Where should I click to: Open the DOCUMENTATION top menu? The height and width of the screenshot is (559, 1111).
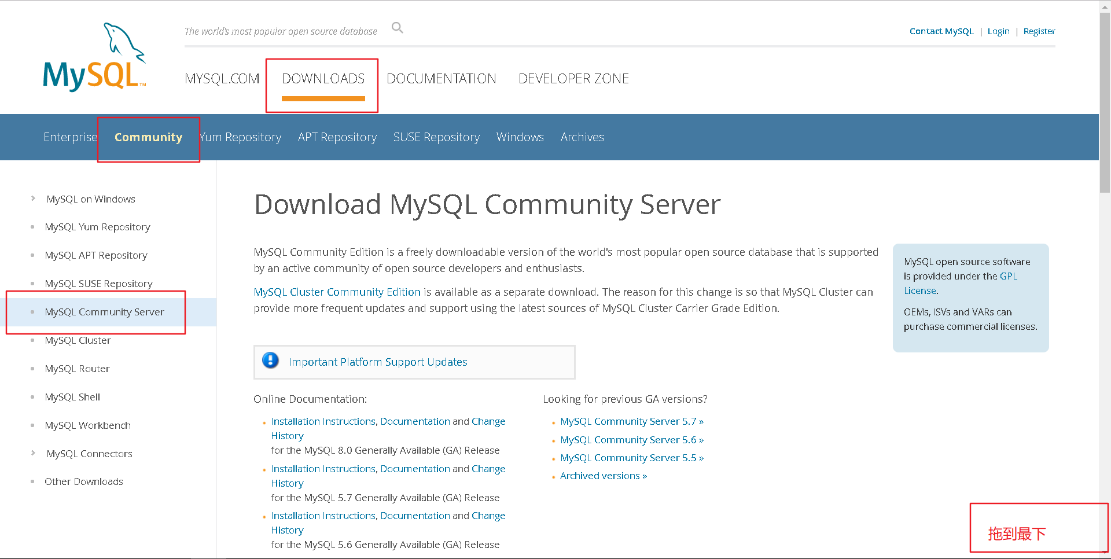pyautogui.click(x=441, y=79)
